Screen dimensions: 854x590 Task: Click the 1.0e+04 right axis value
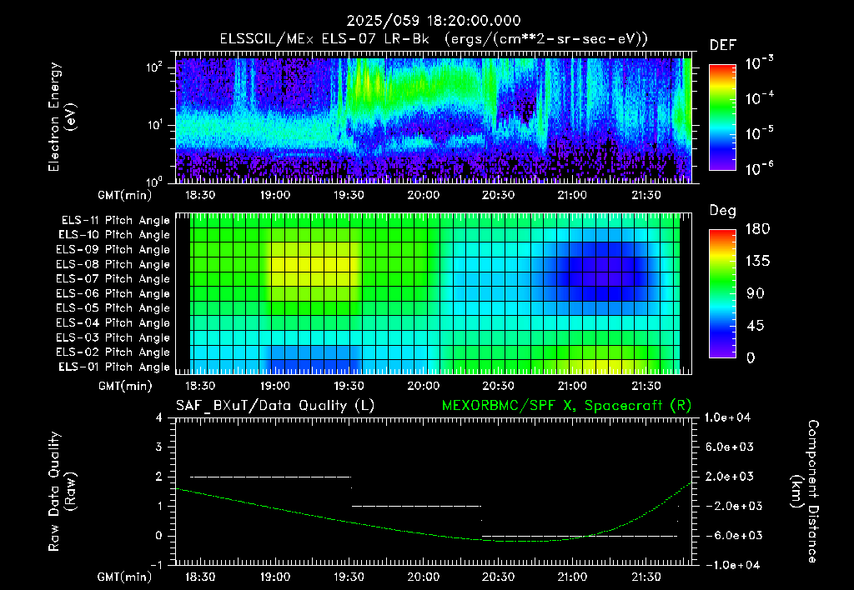tap(727, 417)
